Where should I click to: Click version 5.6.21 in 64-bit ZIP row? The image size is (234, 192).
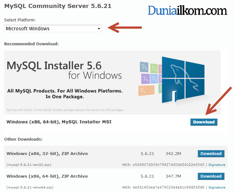point(147,176)
